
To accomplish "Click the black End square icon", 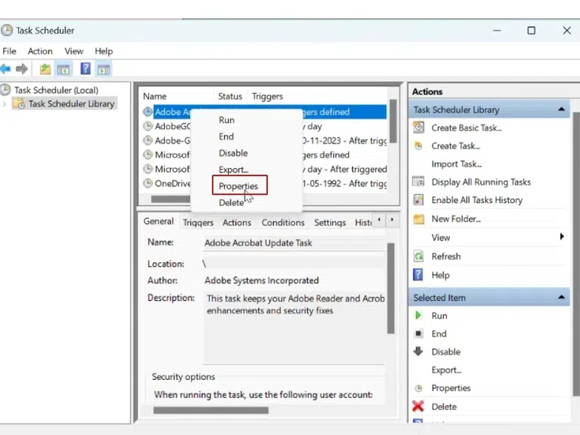I will [418, 333].
